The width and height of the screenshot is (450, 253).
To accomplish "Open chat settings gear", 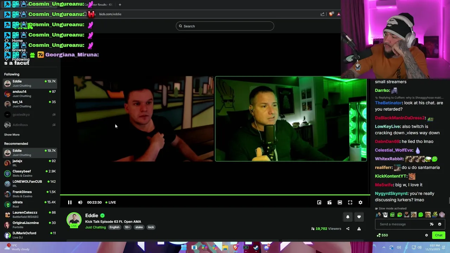I will click(x=426, y=235).
